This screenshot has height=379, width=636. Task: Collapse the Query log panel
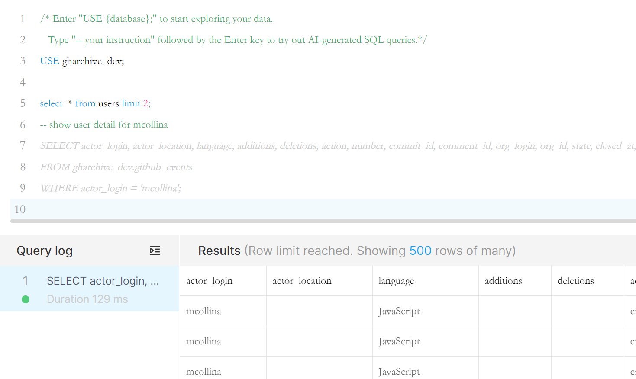[x=155, y=251]
